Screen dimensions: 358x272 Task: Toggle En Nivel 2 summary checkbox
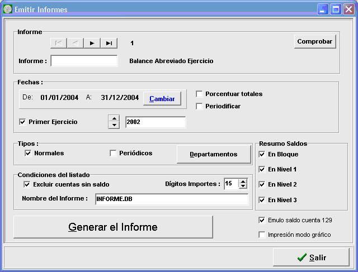tap(262, 184)
